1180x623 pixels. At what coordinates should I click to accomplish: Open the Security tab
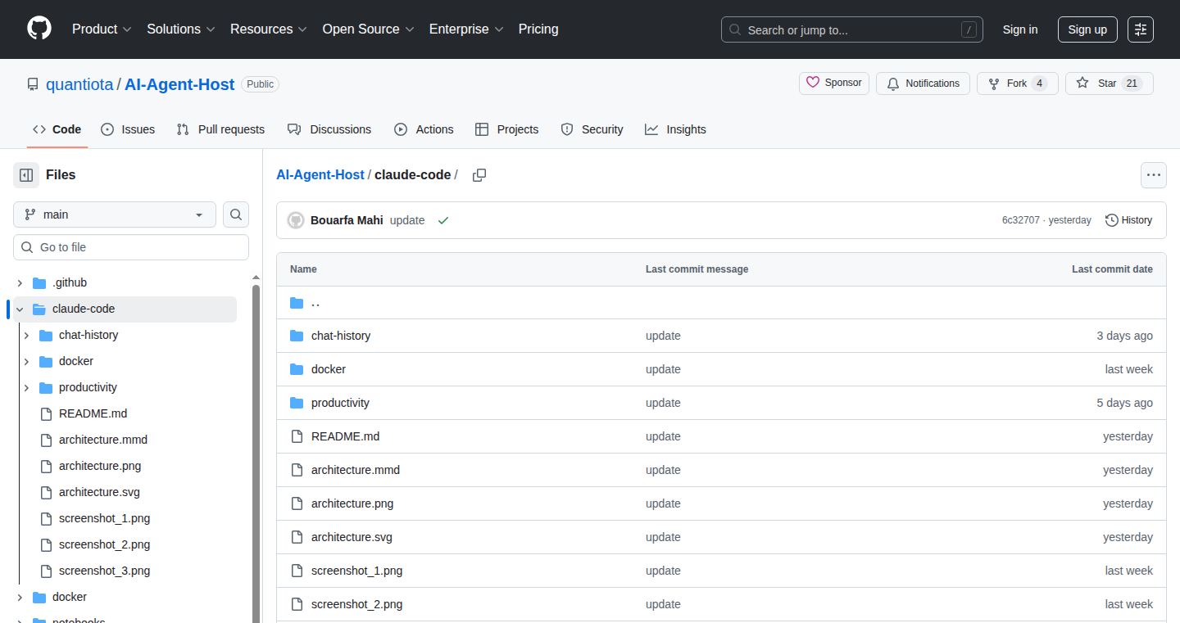592,129
